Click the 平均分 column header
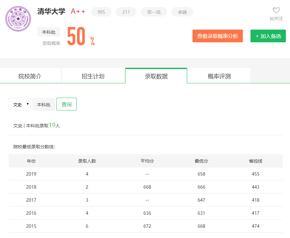290x238 pixels. (147, 161)
